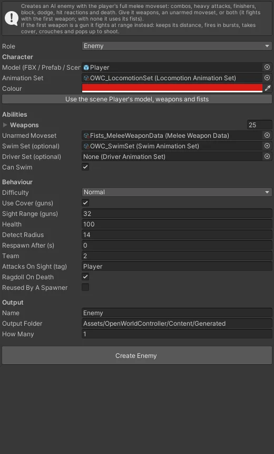Click the Role label

click(x=8, y=46)
